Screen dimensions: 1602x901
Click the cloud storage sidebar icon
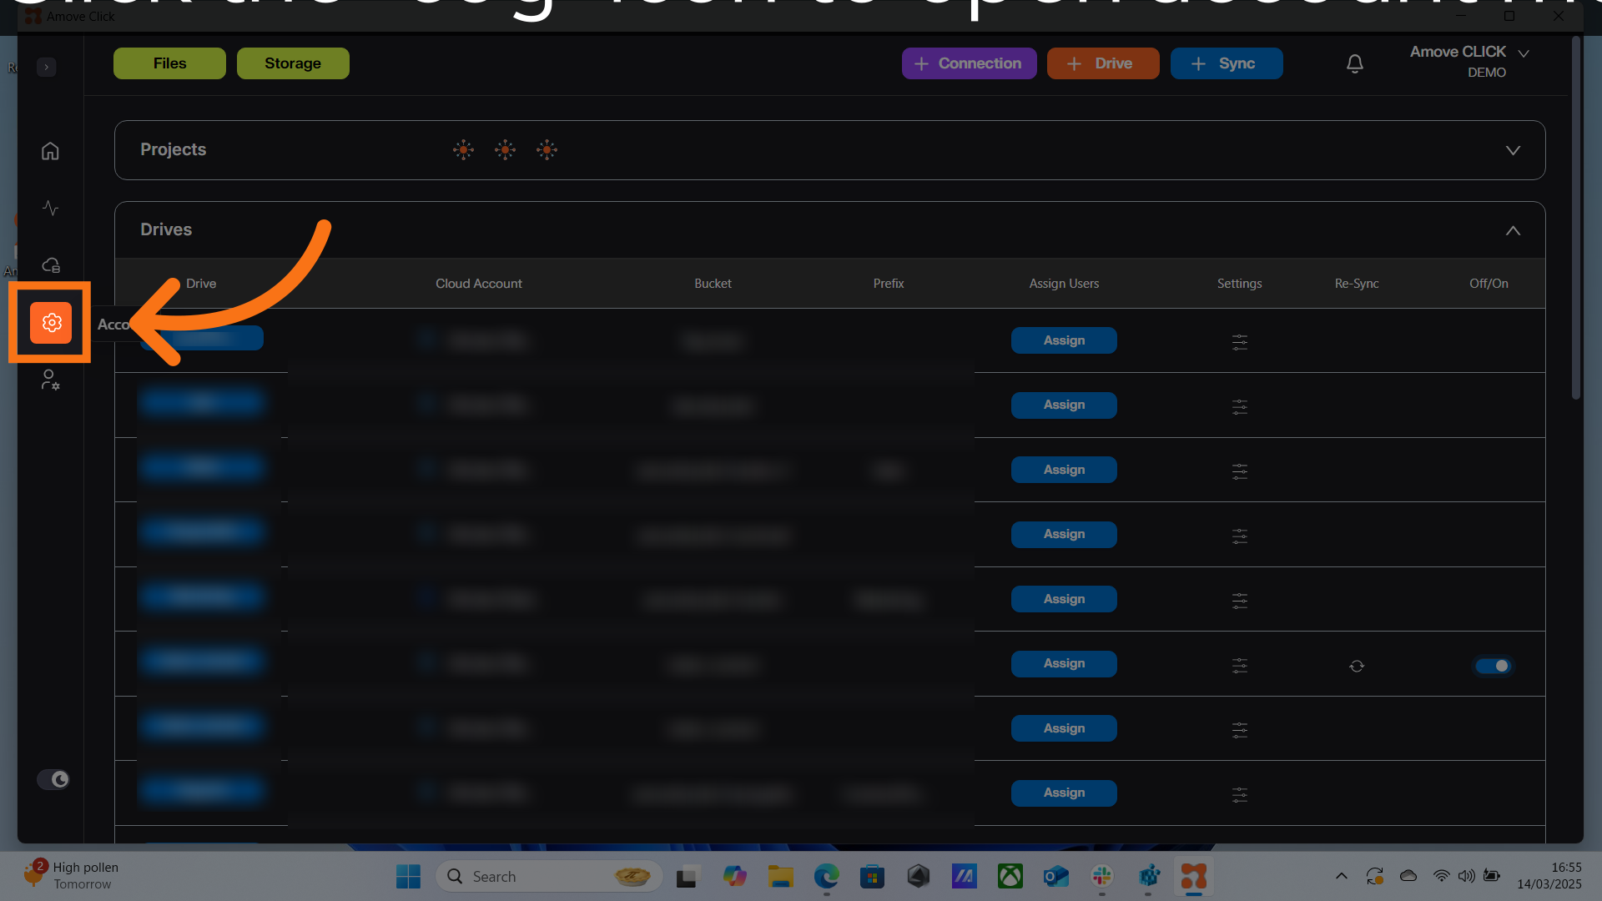click(50, 265)
